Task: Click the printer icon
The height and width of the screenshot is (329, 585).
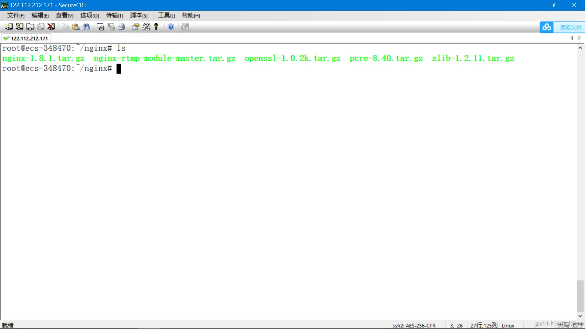Action: point(122,27)
